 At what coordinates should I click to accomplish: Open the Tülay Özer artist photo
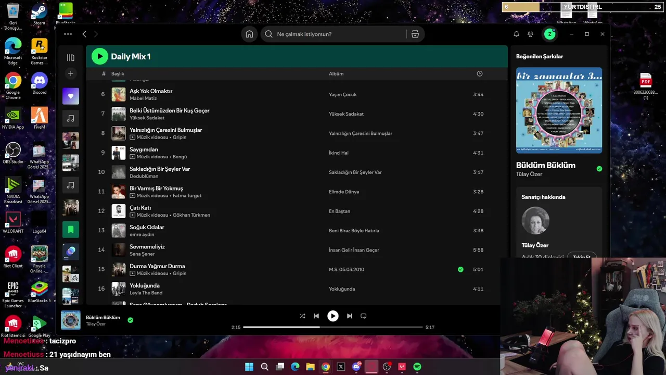(535, 220)
